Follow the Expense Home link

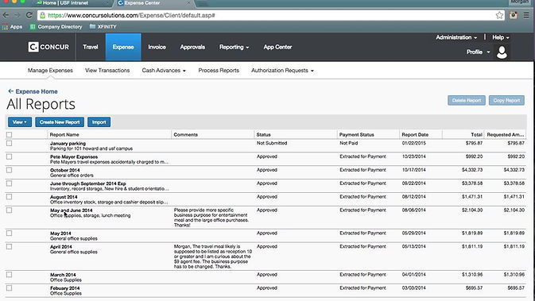coord(37,91)
